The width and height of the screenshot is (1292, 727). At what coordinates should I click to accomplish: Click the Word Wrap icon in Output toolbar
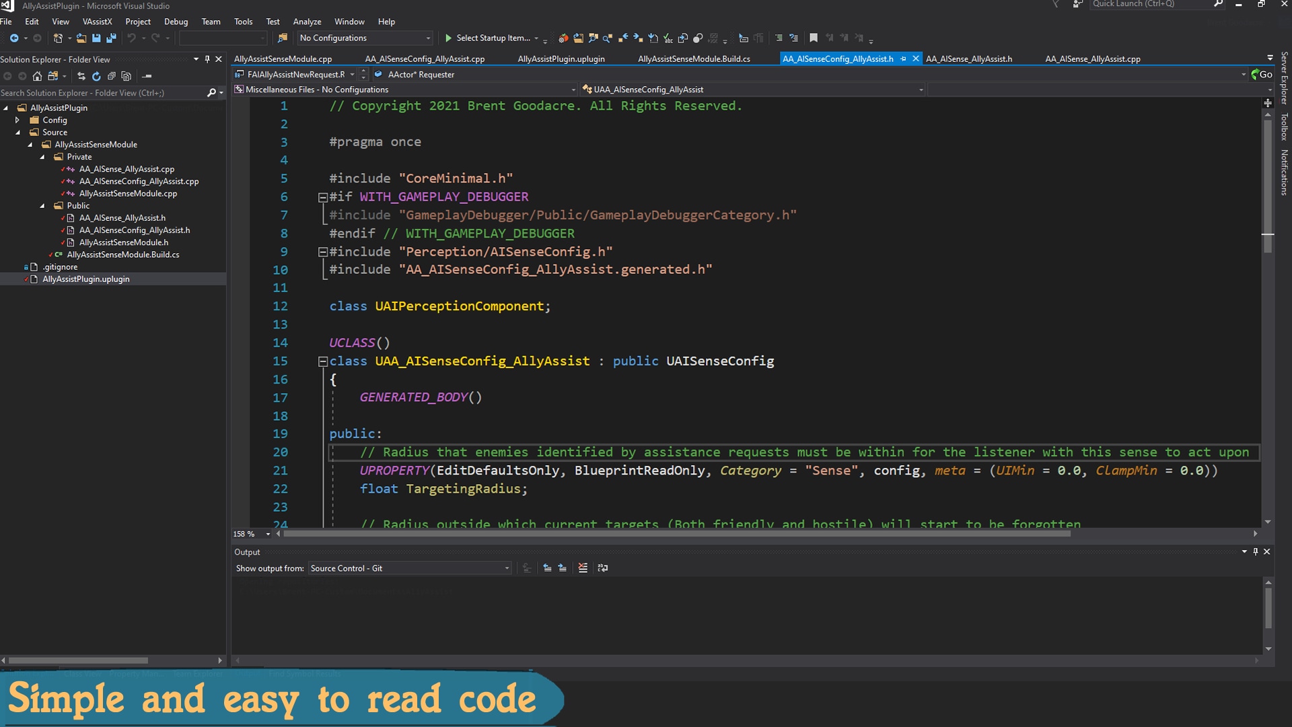pyautogui.click(x=603, y=568)
